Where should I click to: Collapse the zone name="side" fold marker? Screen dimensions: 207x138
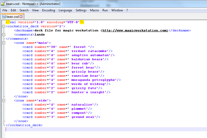coord(4,100)
